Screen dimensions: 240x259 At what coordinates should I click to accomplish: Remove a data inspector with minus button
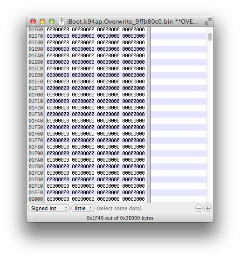[199, 208]
